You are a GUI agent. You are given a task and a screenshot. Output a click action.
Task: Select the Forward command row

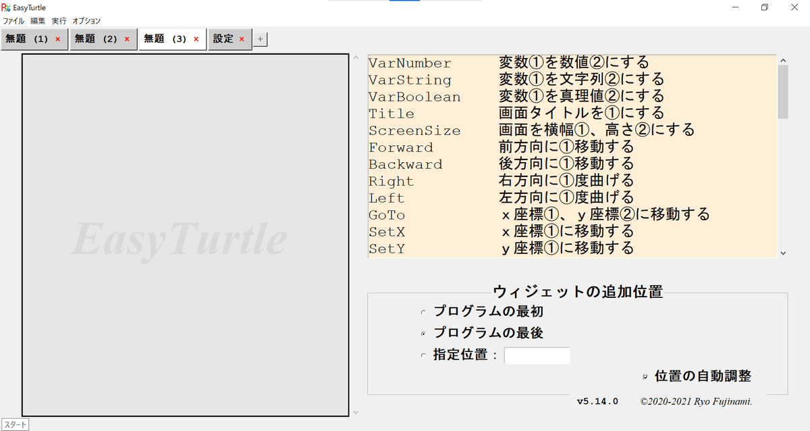(x=572, y=148)
